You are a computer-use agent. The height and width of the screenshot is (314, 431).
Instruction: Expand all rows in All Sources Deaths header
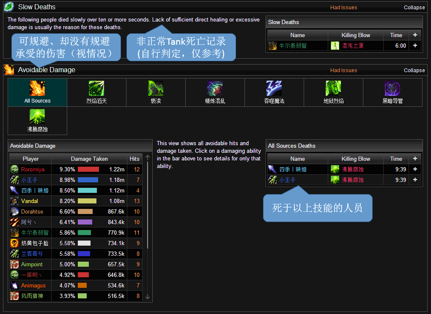415,159
